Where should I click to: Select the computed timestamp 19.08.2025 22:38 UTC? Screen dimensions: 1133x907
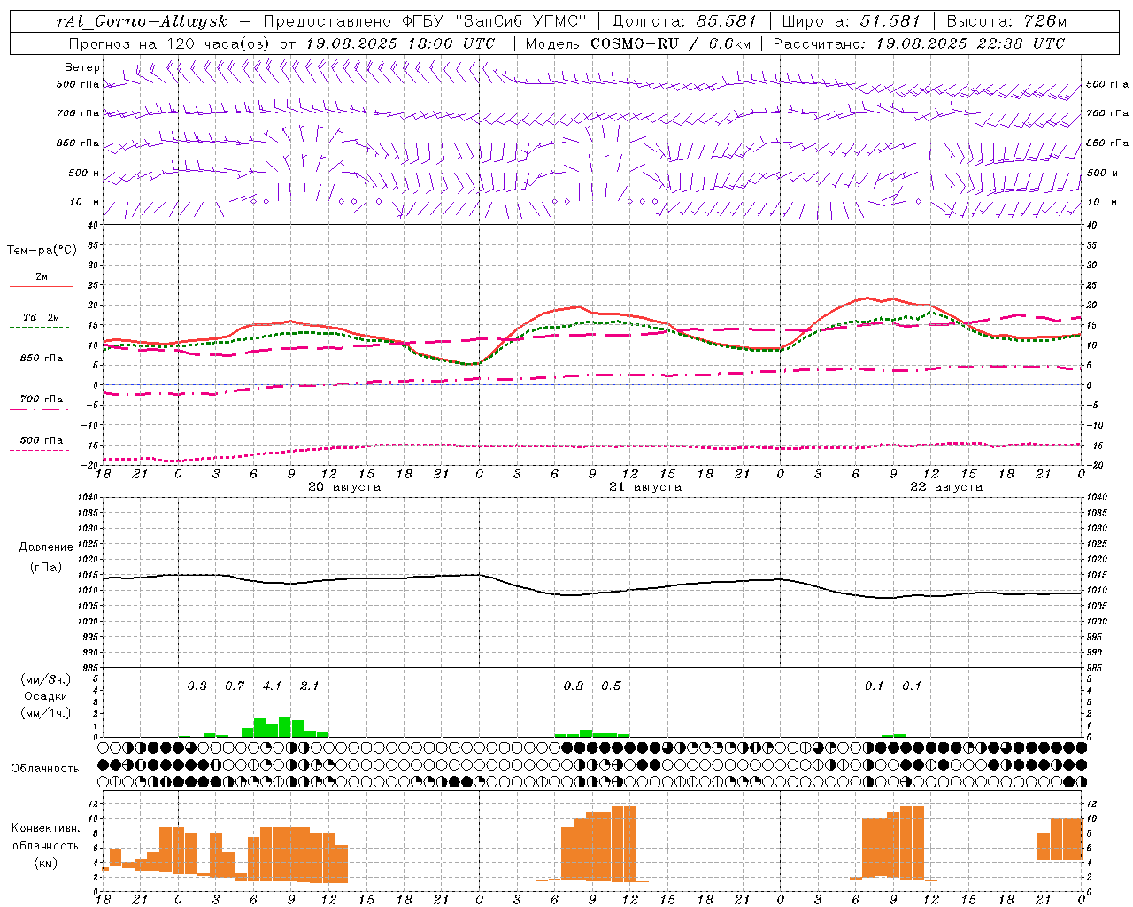pos(970,43)
